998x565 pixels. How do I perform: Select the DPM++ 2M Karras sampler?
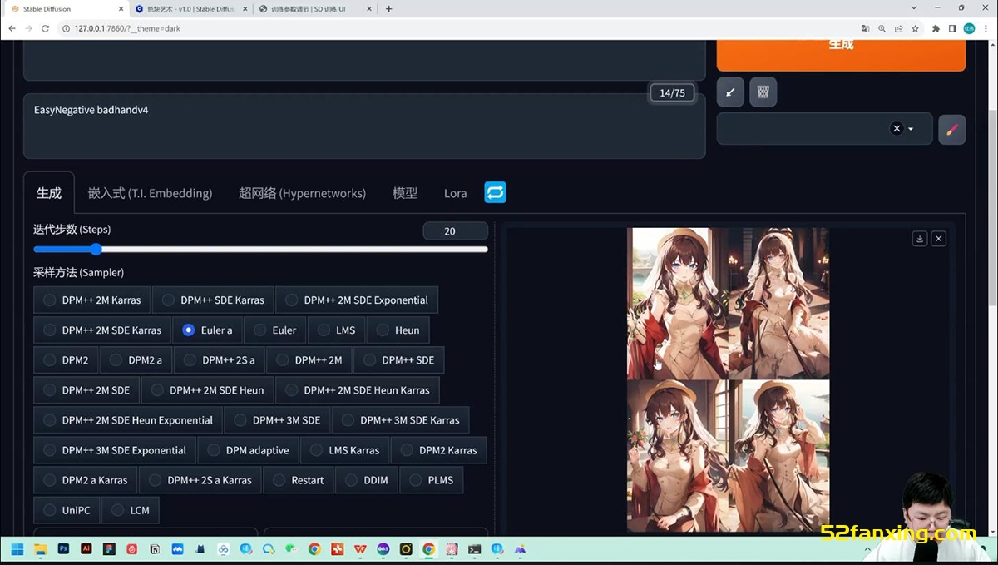click(92, 300)
